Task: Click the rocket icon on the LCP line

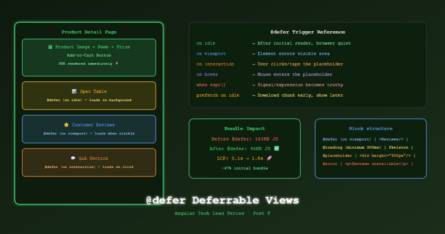Action: point(269,158)
